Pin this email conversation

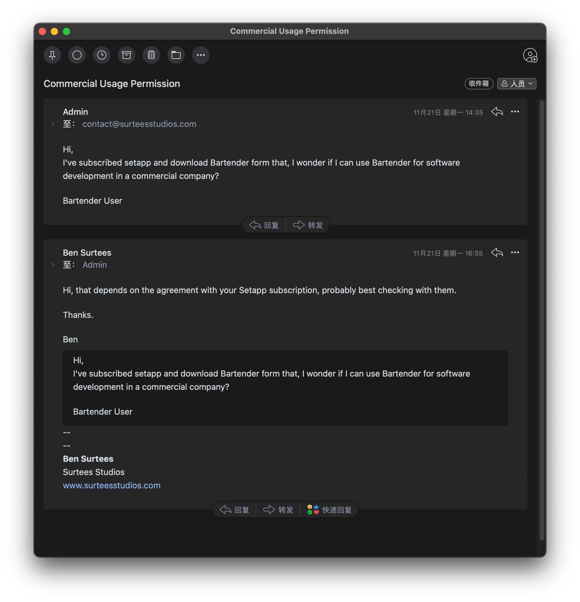coord(52,55)
